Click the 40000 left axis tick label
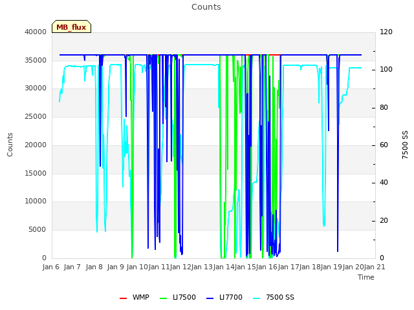 [36, 32]
